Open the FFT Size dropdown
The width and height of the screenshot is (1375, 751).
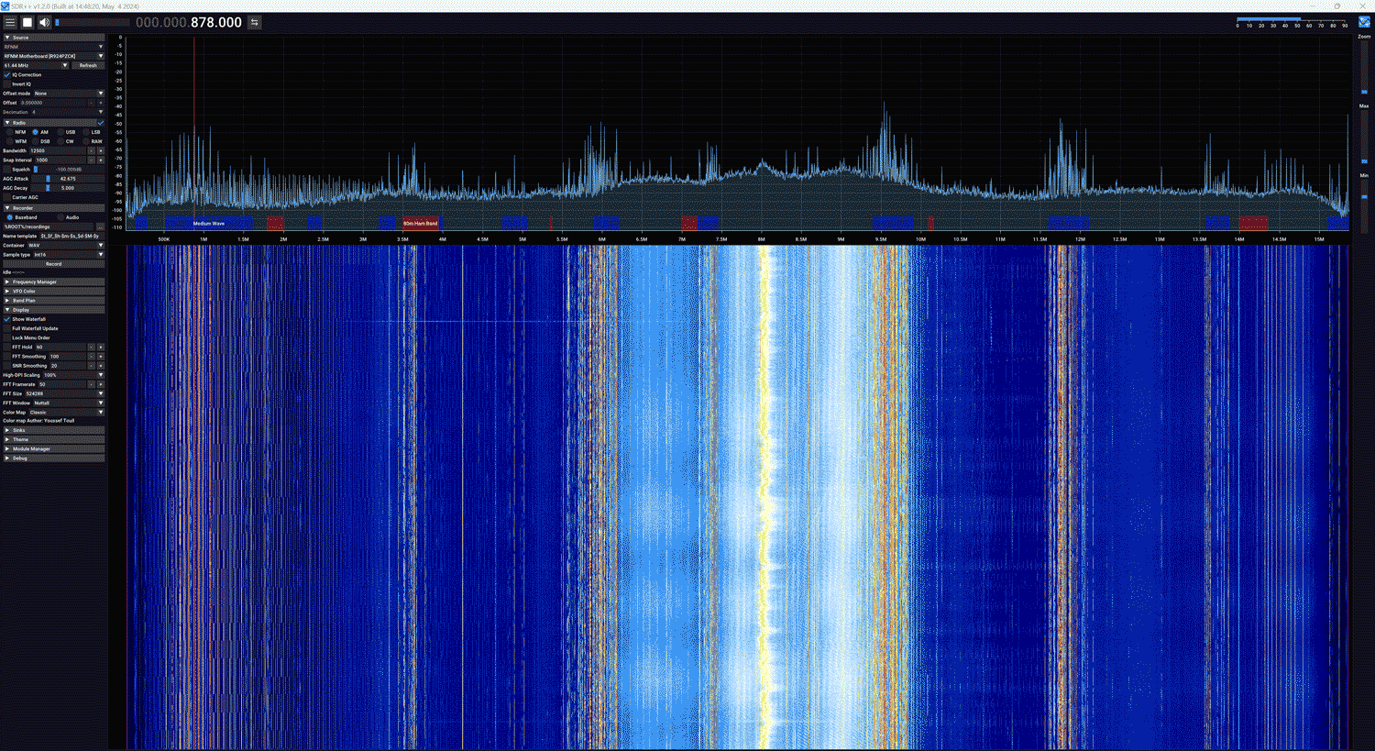pyautogui.click(x=65, y=393)
